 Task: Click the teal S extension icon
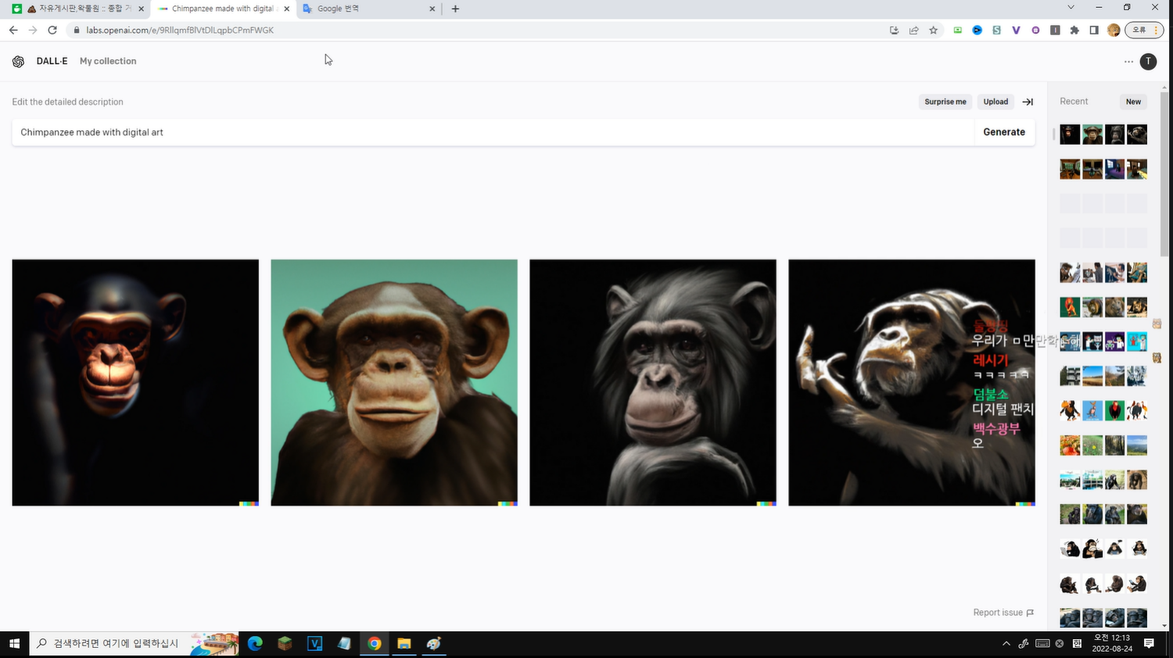coord(996,30)
